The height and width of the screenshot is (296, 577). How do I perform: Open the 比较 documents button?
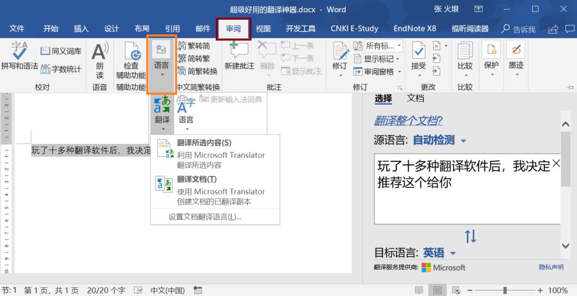tap(465, 60)
